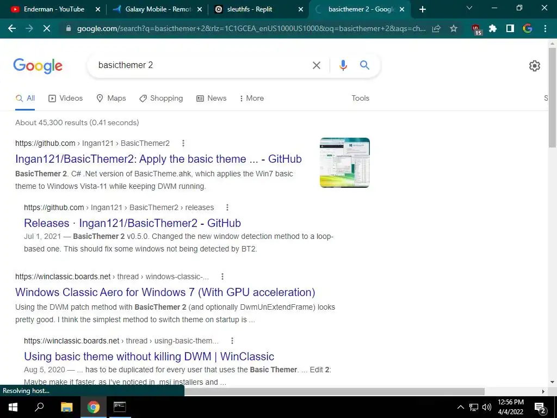This screenshot has width=557, height=418.
Task: Close the Enderman YouTube tab
Action: pos(98,10)
